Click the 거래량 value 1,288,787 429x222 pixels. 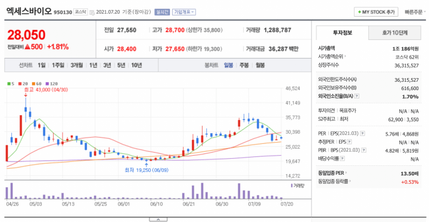[x=278, y=30]
